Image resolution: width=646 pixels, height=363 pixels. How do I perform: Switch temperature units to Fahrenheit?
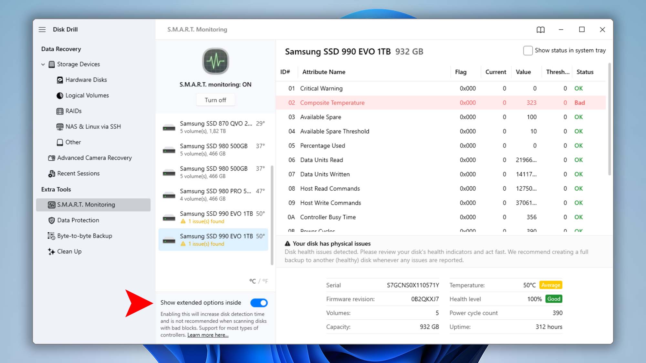pos(265,281)
